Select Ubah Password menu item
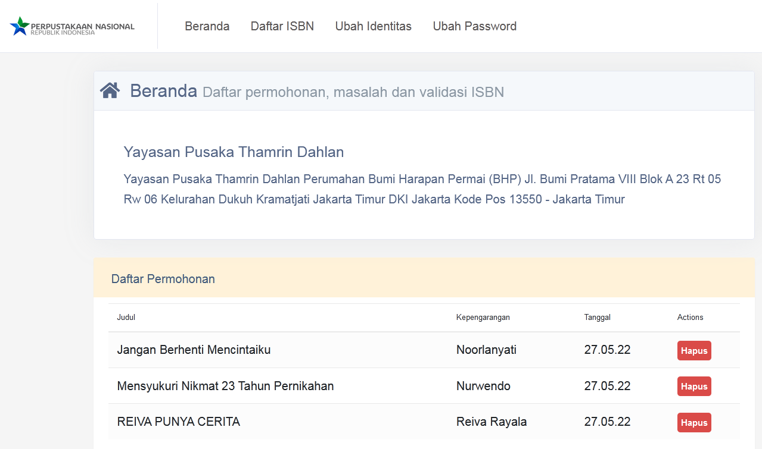 tap(474, 26)
